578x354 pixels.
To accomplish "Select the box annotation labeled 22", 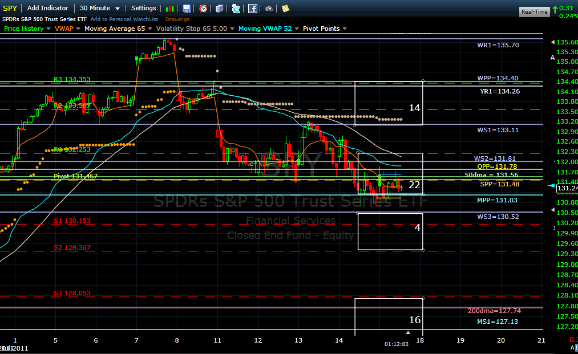I will (x=390, y=173).
